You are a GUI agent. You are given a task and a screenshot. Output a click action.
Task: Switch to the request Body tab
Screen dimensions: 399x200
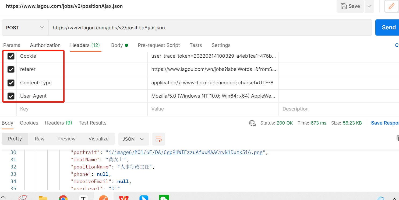[x=119, y=45]
